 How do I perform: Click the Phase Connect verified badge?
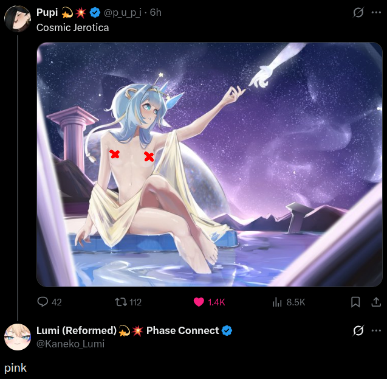227,330
